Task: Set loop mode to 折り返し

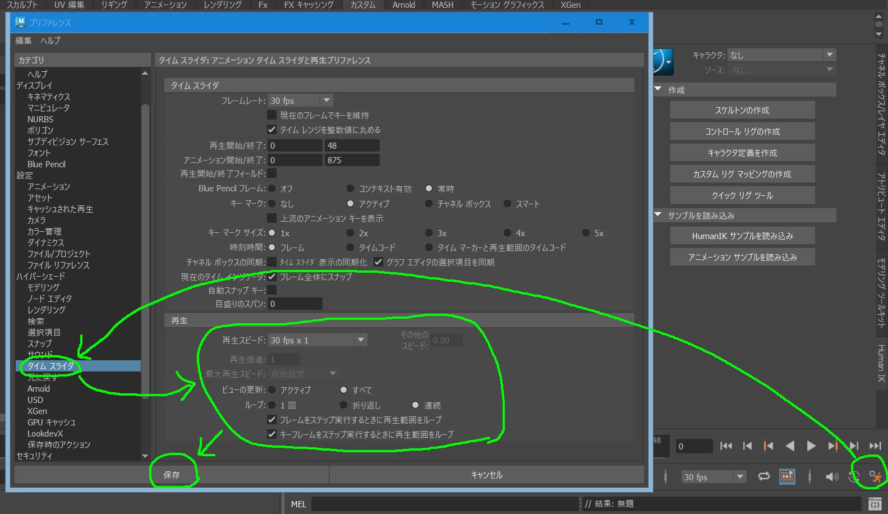Action: (x=344, y=405)
